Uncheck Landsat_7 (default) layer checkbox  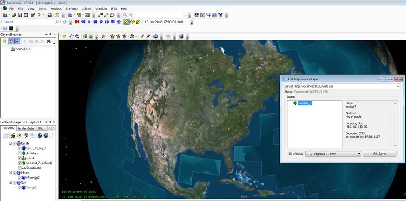coord(20,163)
